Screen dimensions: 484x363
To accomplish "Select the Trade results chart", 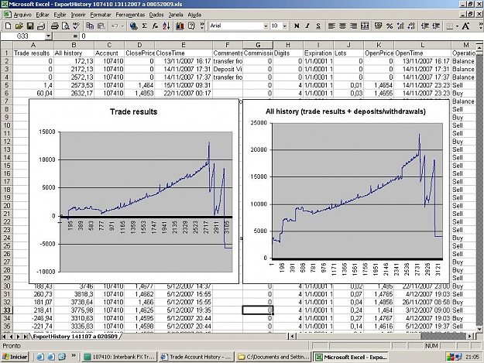I will point(134,191).
